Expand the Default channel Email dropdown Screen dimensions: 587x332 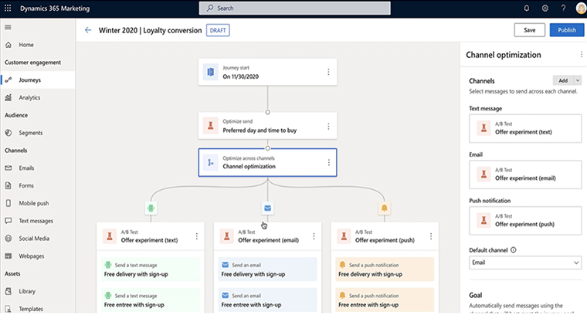coord(524,263)
